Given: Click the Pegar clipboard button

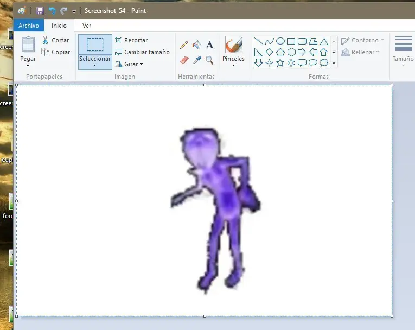Looking at the screenshot, I should click(28, 44).
